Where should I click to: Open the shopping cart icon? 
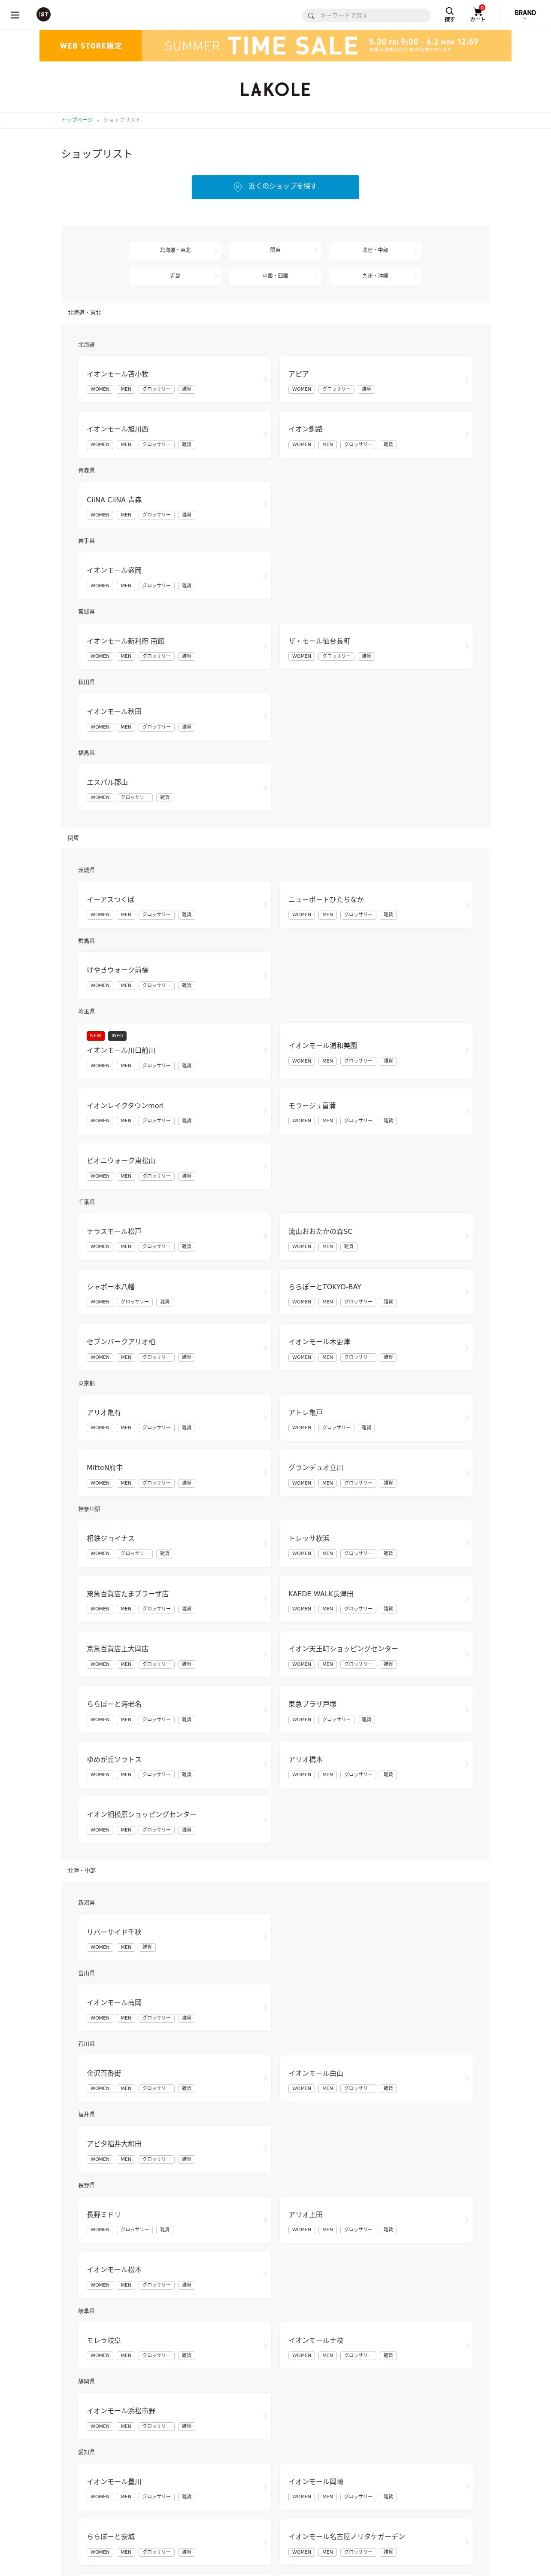[478, 14]
